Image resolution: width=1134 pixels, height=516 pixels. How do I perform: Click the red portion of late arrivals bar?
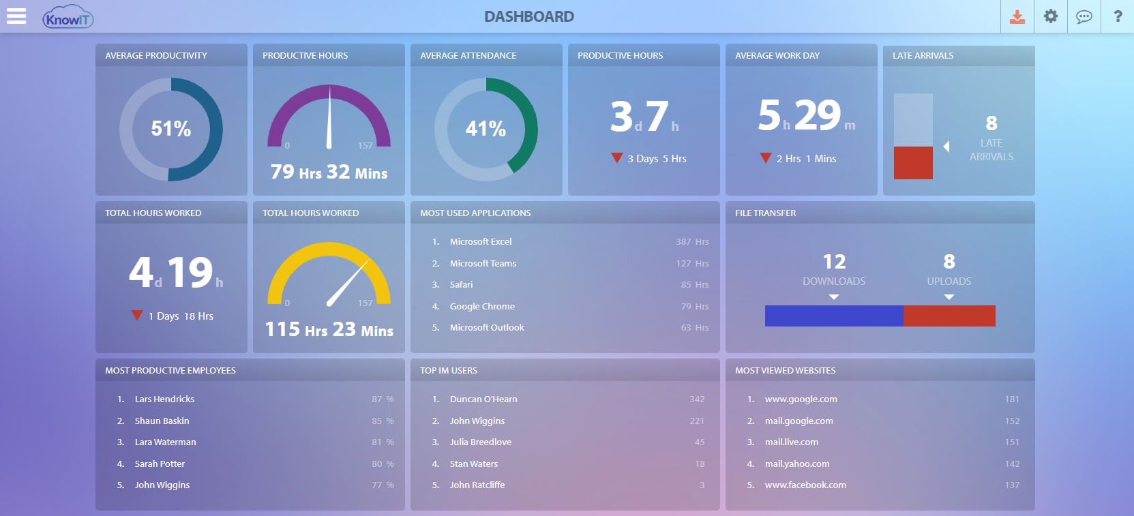point(913,163)
